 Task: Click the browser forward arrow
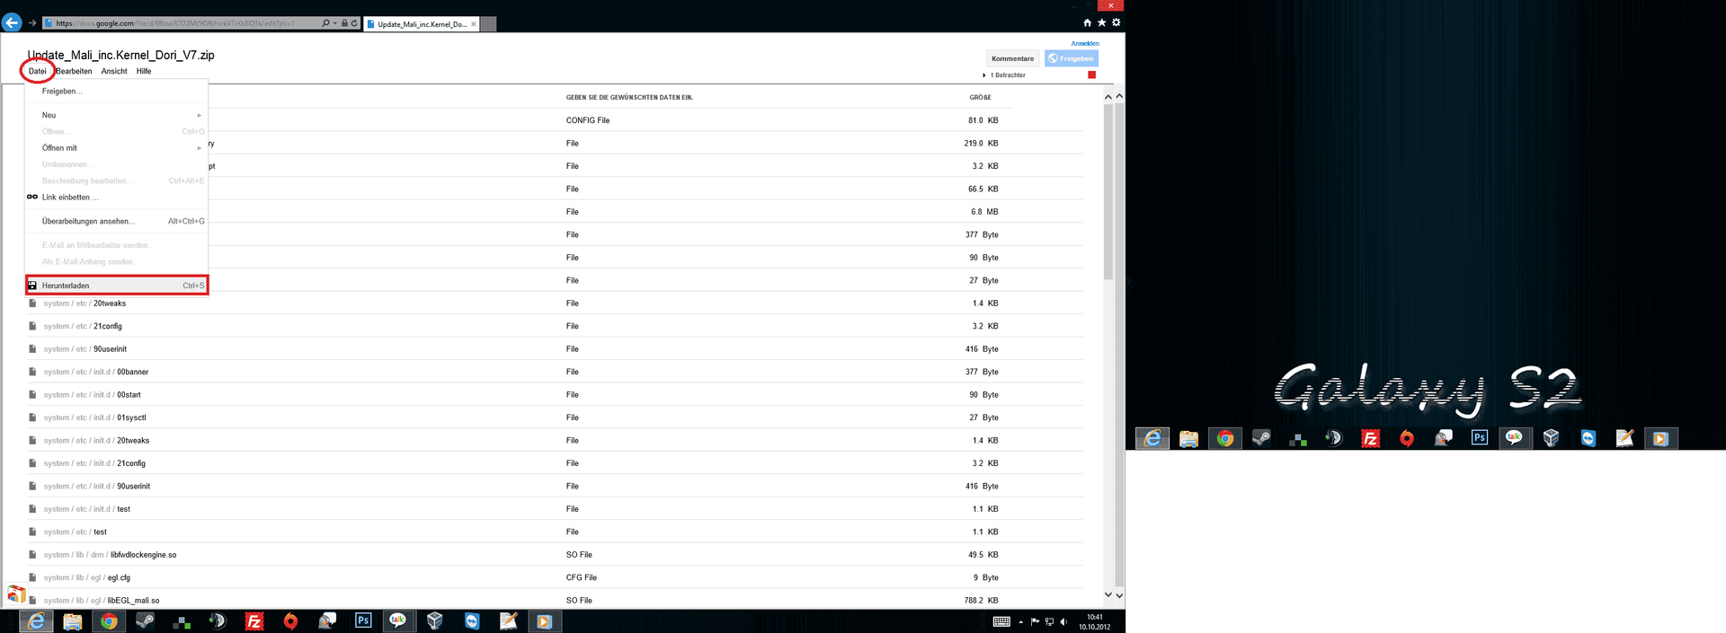click(x=32, y=23)
